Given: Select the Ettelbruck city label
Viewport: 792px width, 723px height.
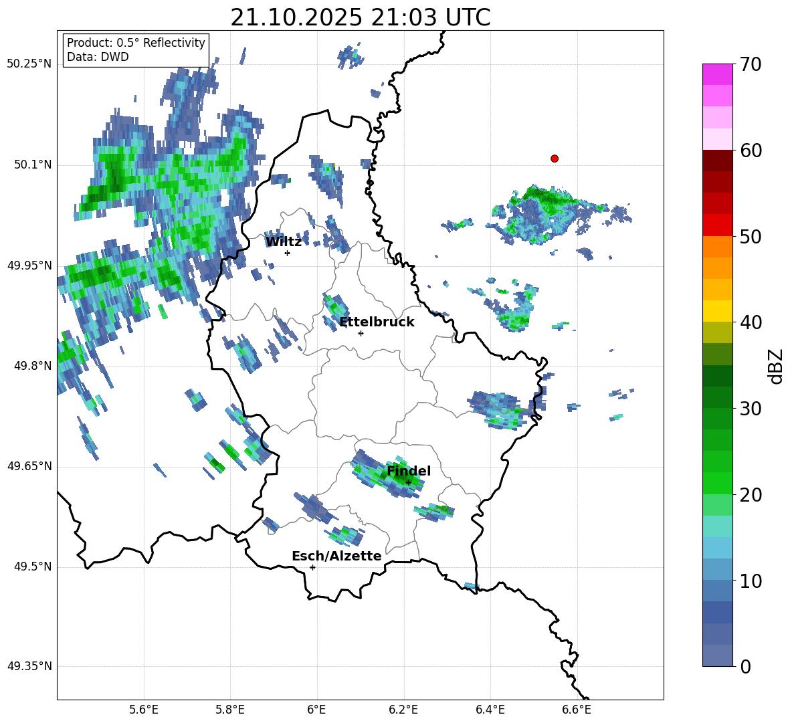Looking at the screenshot, I should point(377,322).
